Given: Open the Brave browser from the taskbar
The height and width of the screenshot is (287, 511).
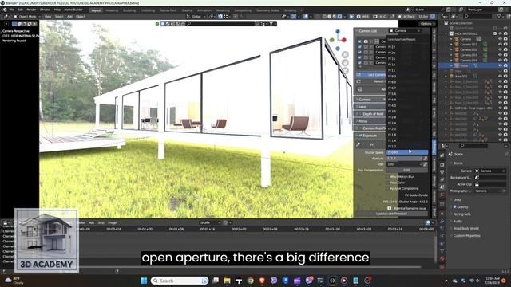Looking at the screenshot, I should tap(262, 281).
